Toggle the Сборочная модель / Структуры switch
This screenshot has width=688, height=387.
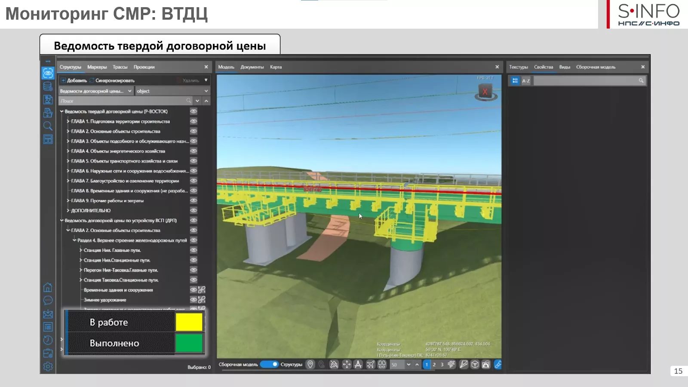(270, 365)
